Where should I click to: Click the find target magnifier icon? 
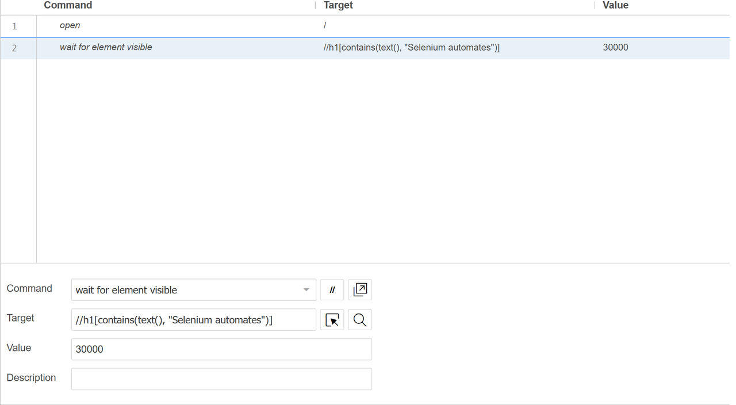[x=360, y=320]
